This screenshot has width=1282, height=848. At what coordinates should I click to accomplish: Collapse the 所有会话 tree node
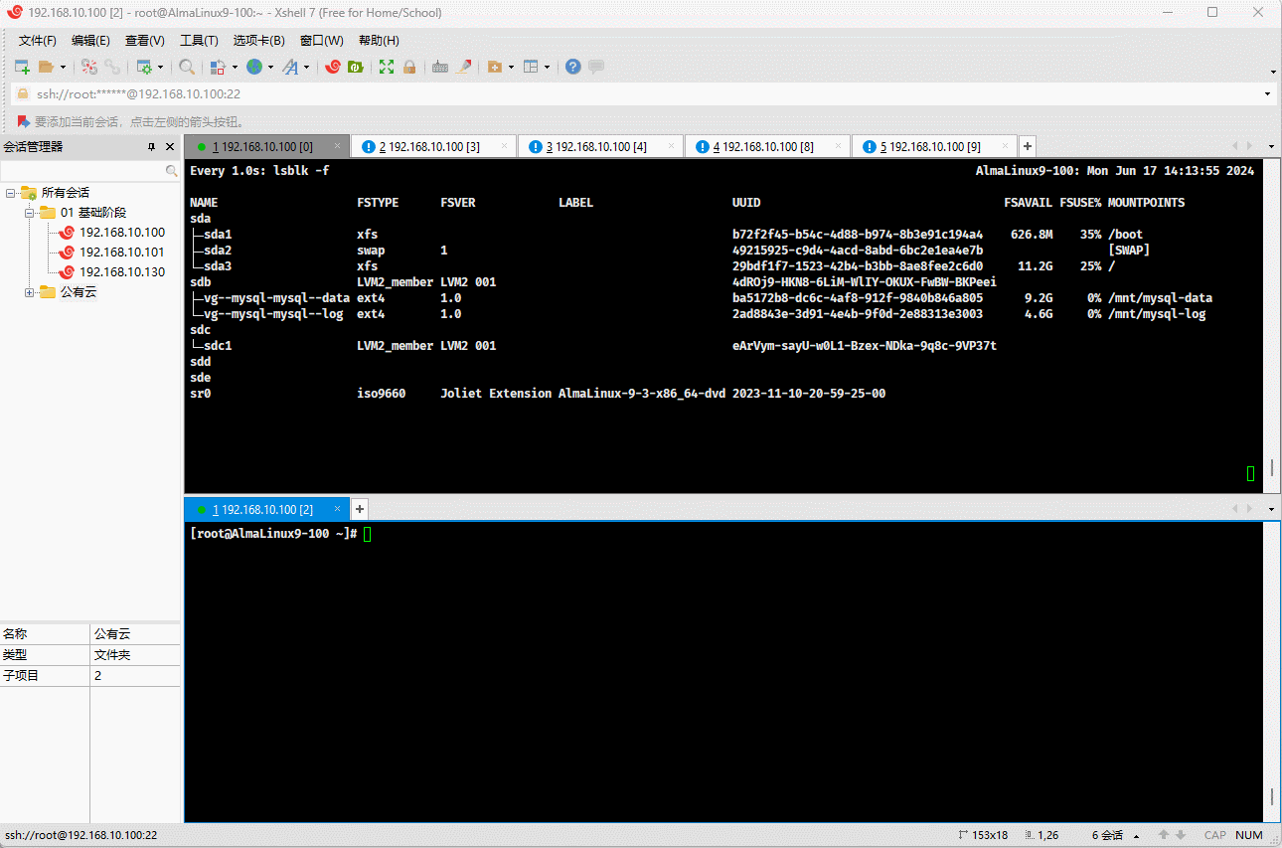(x=10, y=193)
